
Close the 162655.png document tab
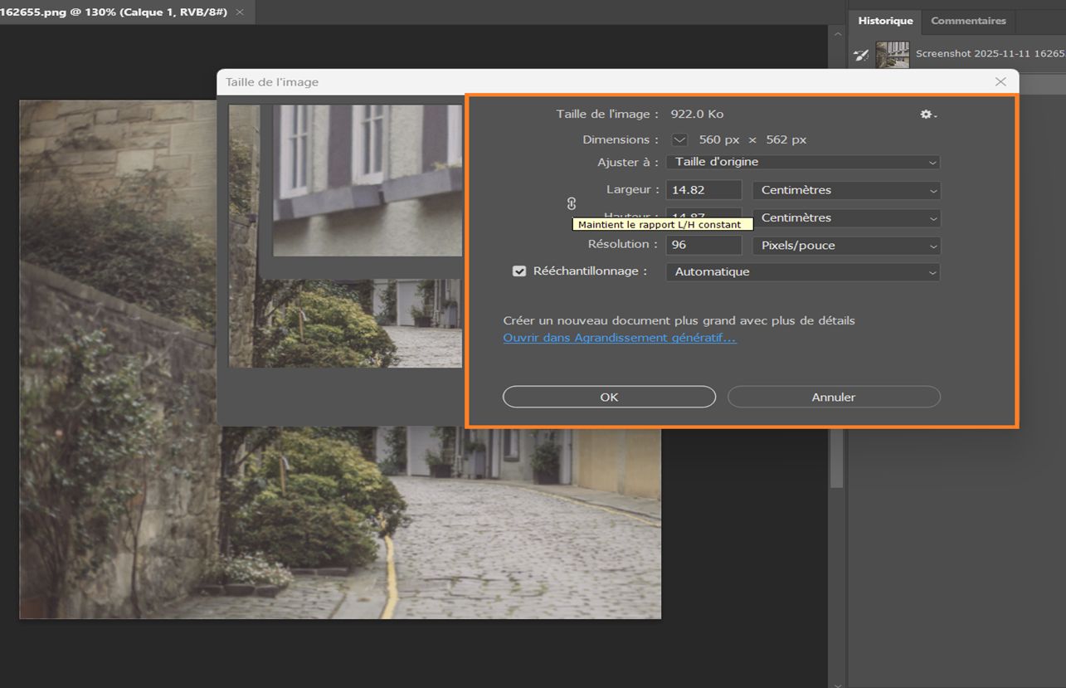pyautogui.click(x=240, y=12)
